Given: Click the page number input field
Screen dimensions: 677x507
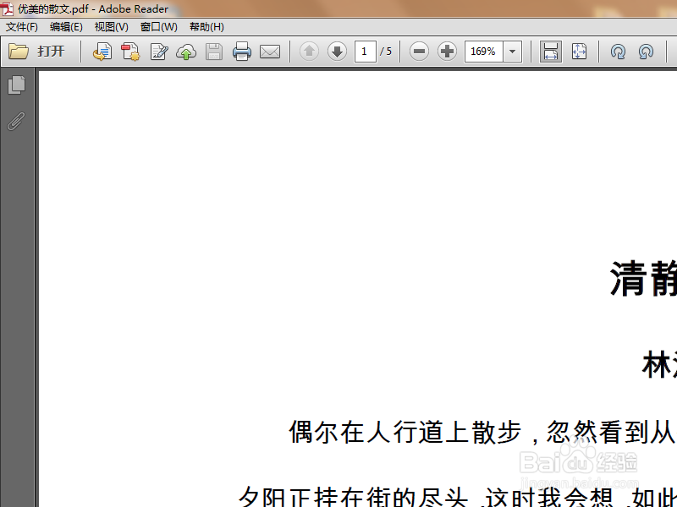Looking at the screenshot, I should [366, 52].
